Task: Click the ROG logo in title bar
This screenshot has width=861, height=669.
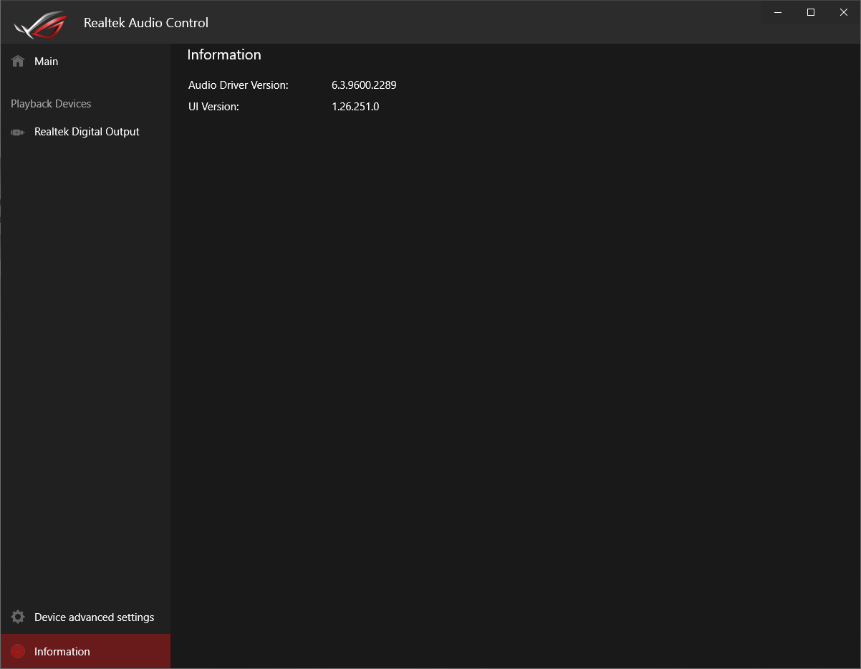Action: point(39,24)
